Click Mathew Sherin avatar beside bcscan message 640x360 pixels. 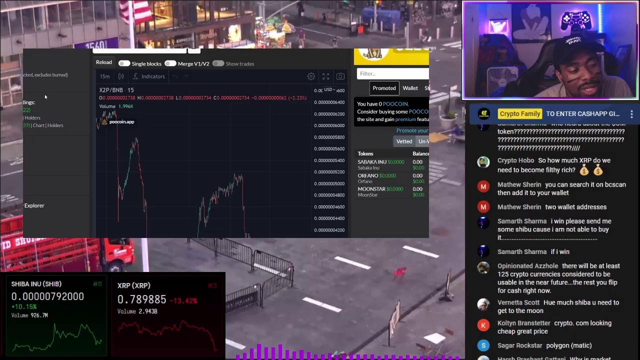point(483,186)
